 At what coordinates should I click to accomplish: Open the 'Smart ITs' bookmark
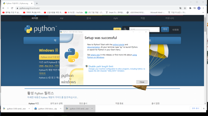[115, 13]
